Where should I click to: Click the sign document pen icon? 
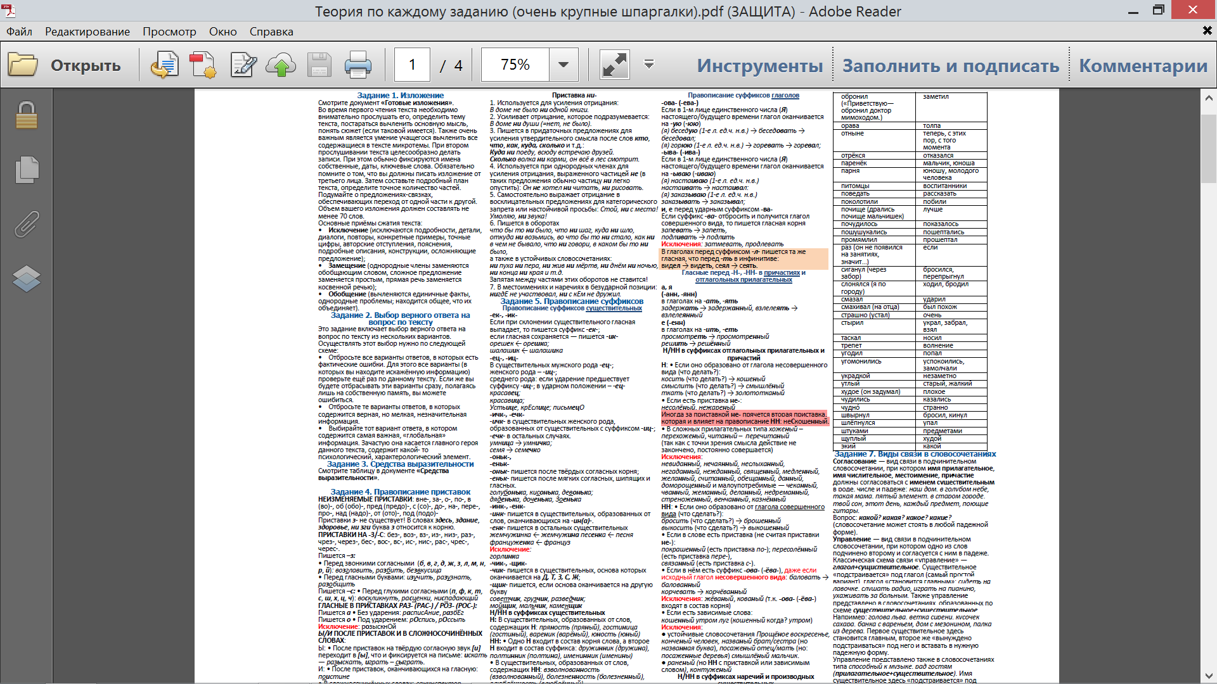[x=243, y=65]
